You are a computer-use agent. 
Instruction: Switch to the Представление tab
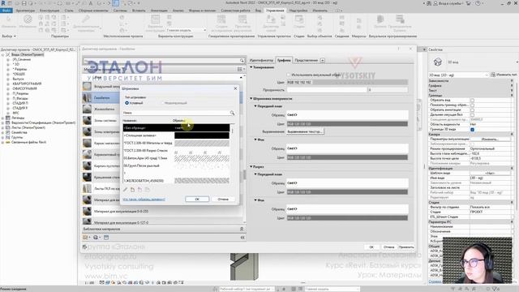pos(306,60)
